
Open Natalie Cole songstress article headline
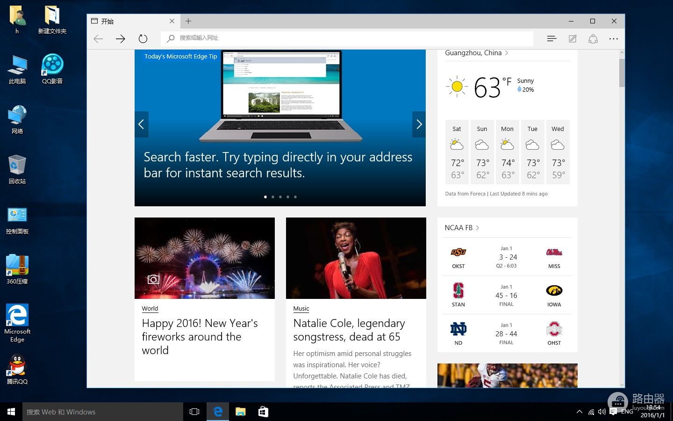click(x=349, y=330)
